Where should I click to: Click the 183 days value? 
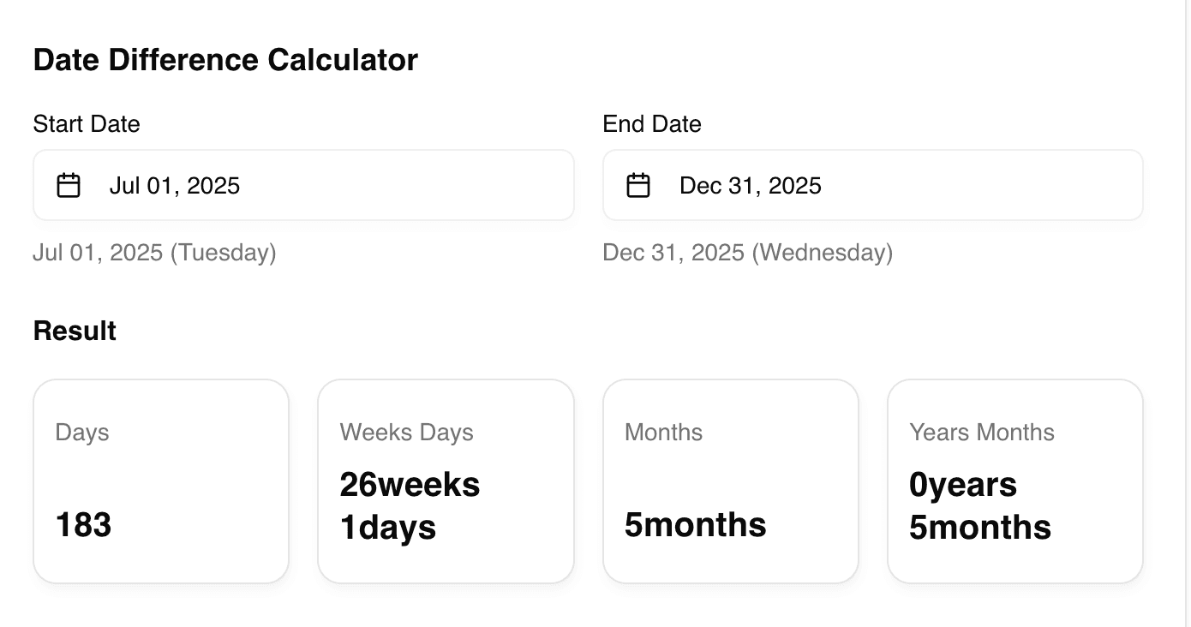(84, 524)
